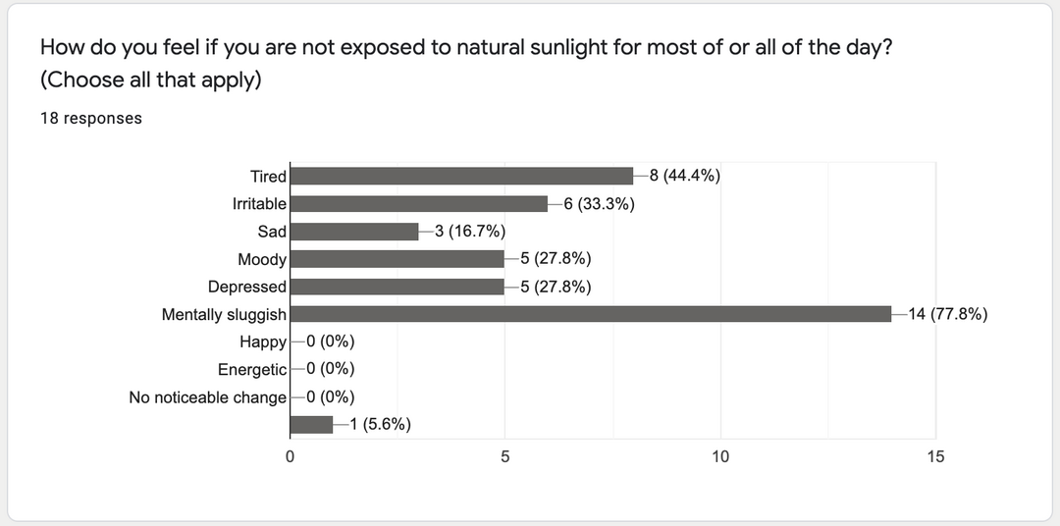Click the Mentally sluggish bar
1060x526 pixels.
coord(592,314)
